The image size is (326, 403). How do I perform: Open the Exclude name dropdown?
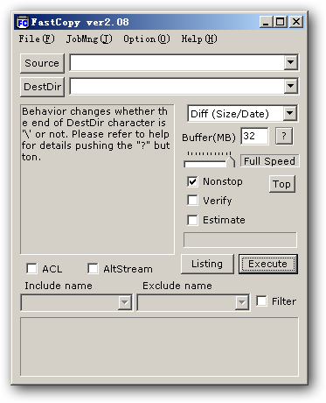click(x=242, y=302)
